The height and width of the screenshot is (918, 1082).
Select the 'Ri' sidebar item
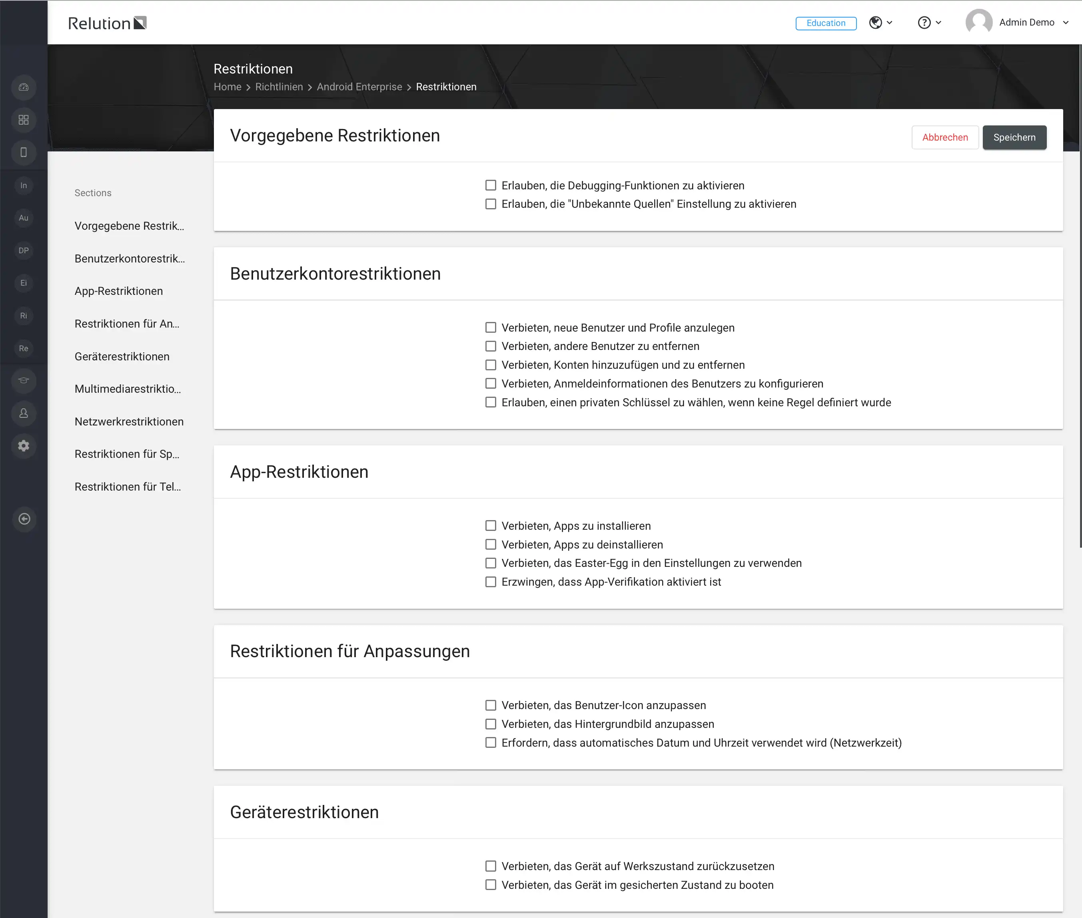click(x=24, y=315)
